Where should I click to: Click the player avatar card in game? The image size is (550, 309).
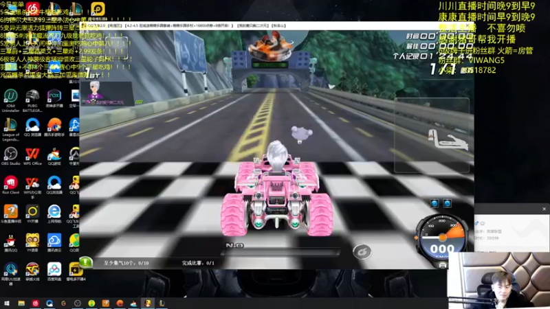pyautogui.click(x=107, y=93)
